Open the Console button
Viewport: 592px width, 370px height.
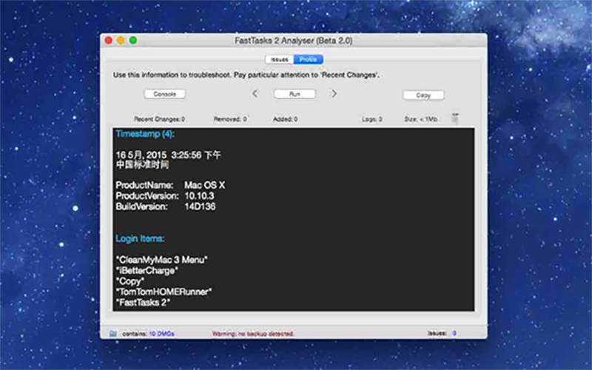164,94
